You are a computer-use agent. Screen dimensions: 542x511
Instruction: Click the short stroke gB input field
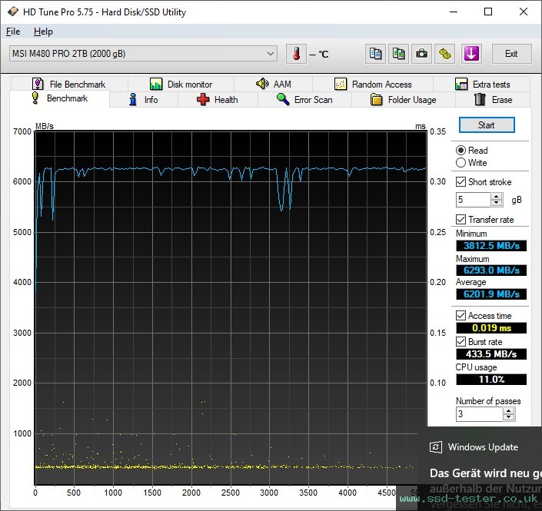474,200
